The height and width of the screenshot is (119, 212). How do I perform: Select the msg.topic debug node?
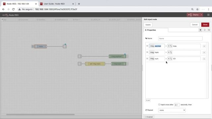(x=119, y=64)
